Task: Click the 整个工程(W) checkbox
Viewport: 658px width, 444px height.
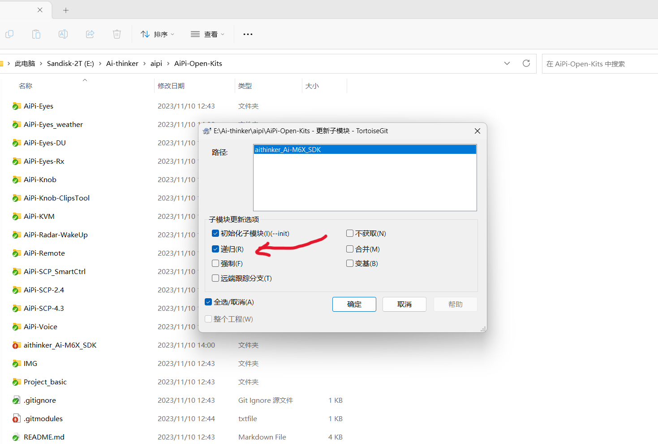Action: [208, 319]
